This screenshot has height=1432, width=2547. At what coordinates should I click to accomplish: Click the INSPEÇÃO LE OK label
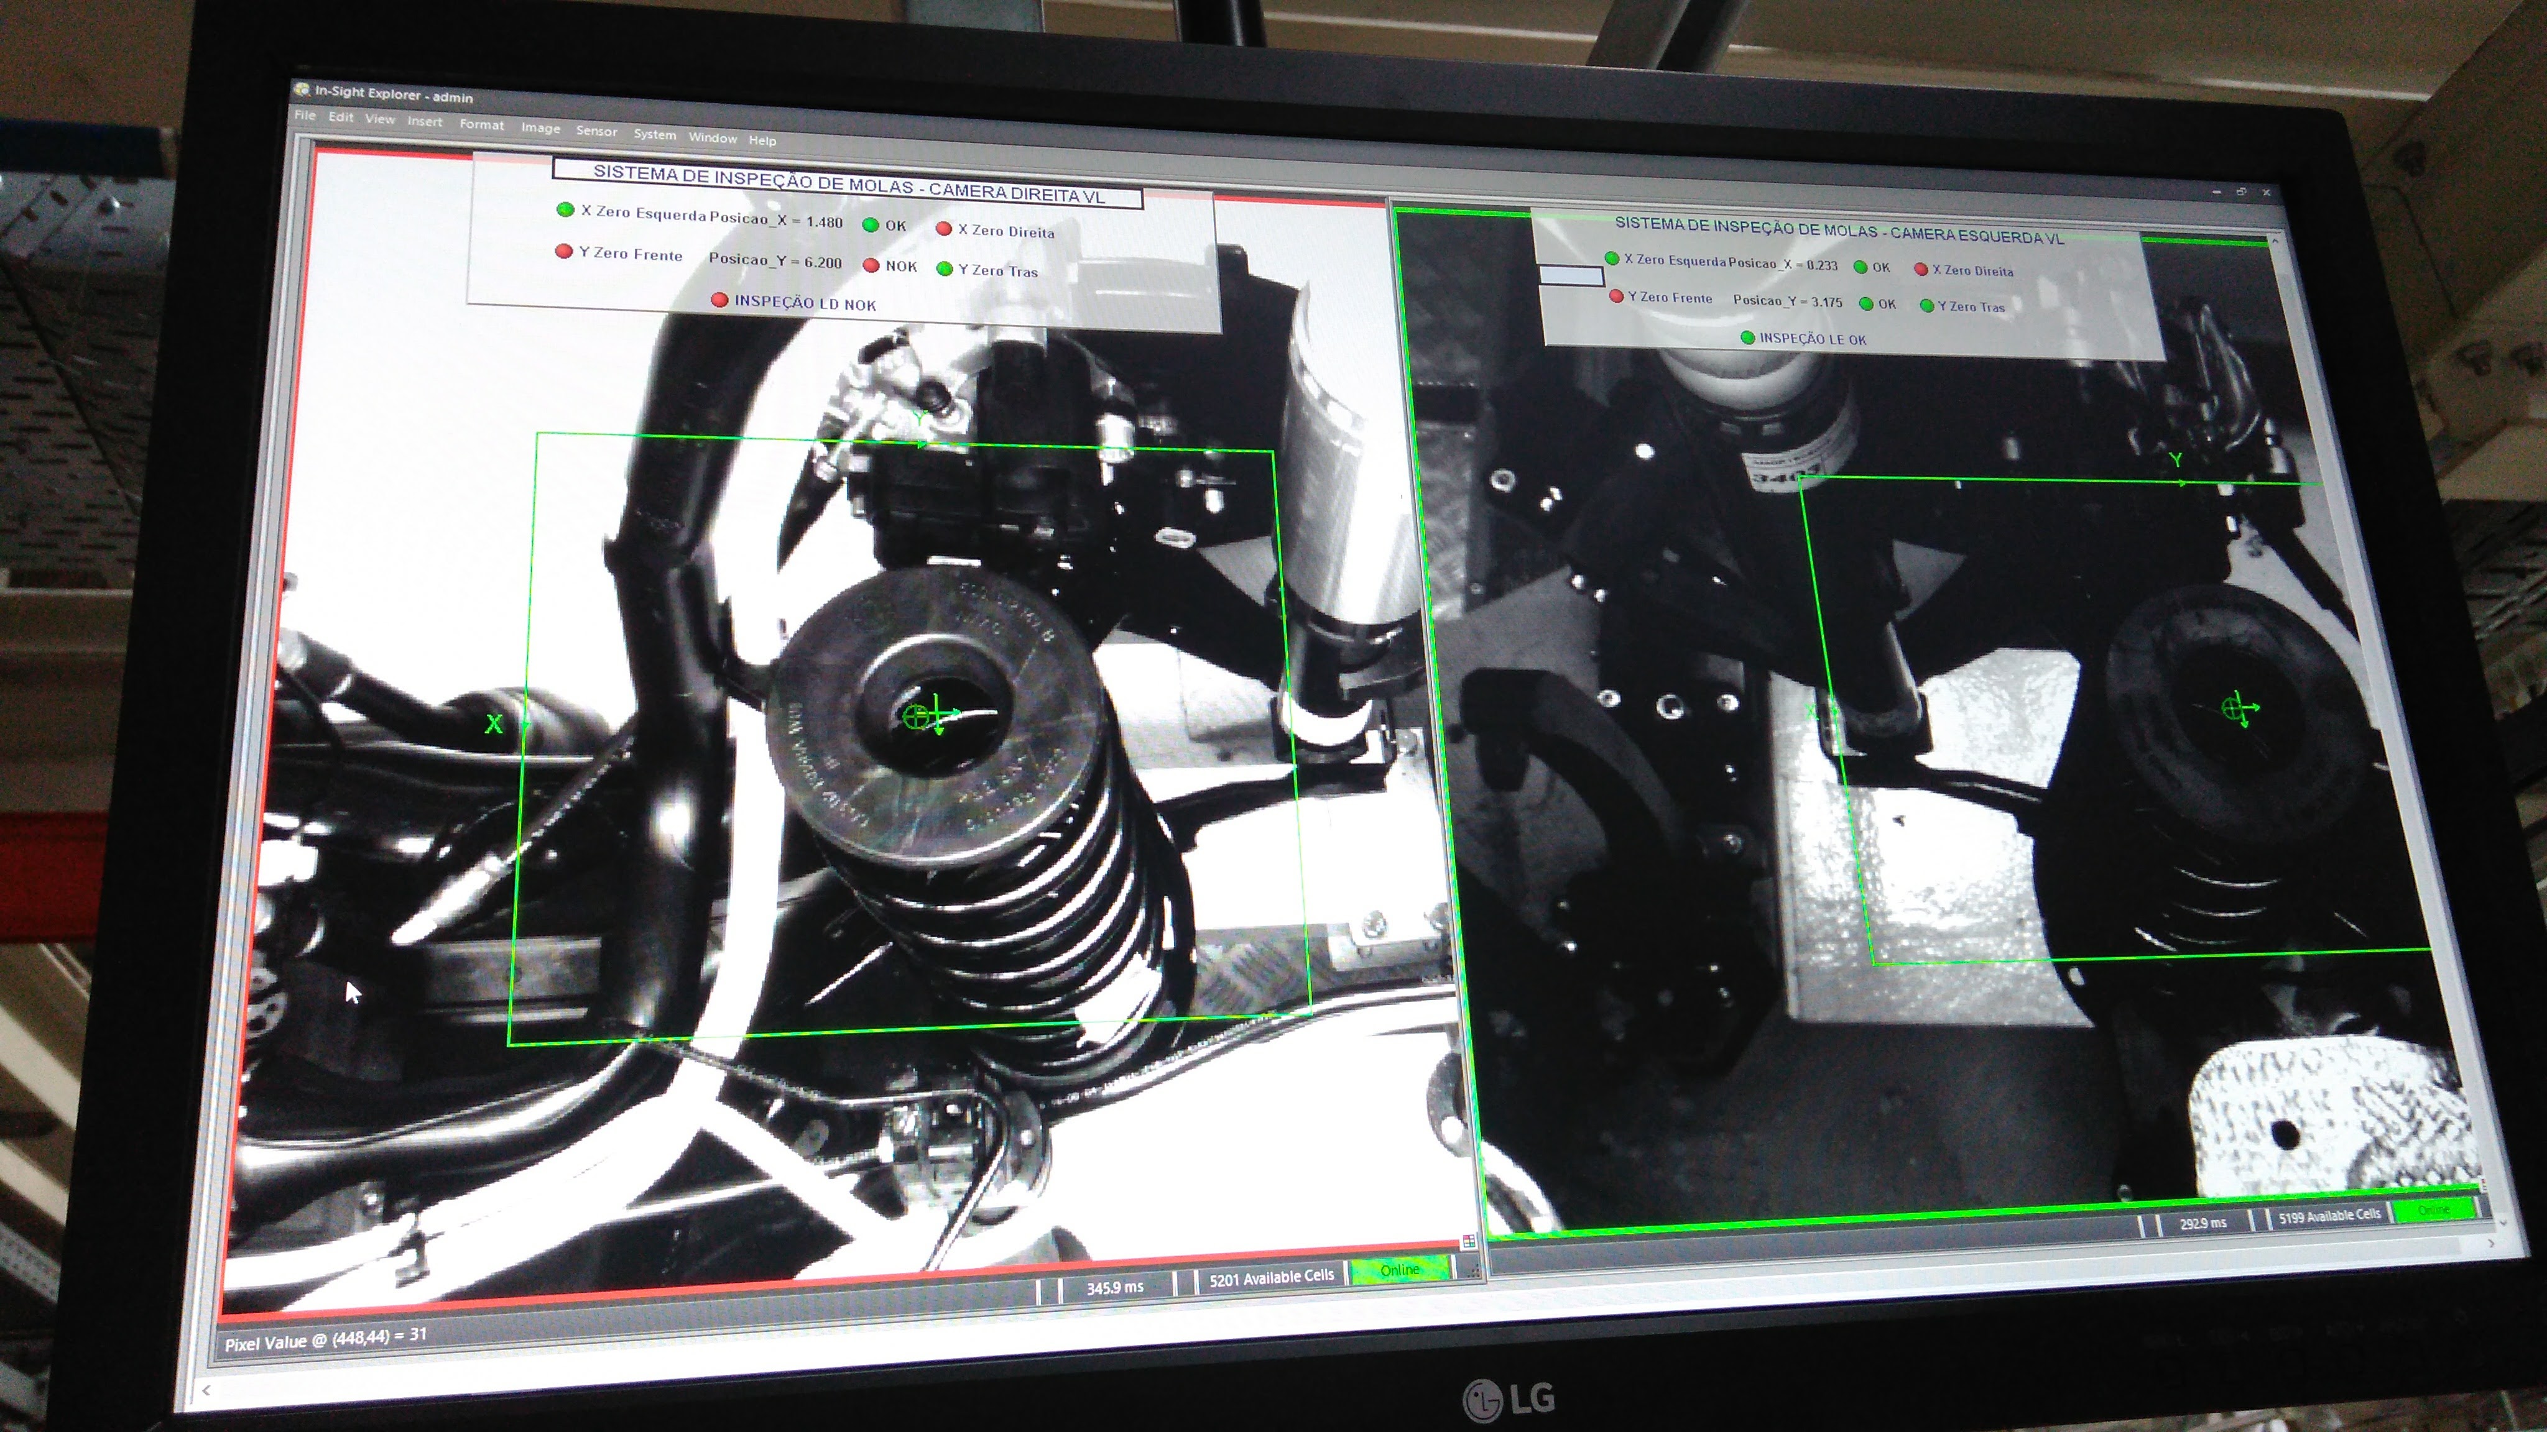coord(1813,339)
